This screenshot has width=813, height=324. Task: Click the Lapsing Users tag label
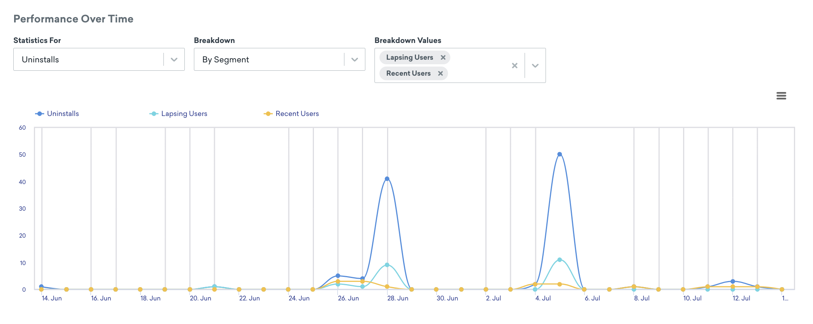pyautogui.click(x=410, y=57)
